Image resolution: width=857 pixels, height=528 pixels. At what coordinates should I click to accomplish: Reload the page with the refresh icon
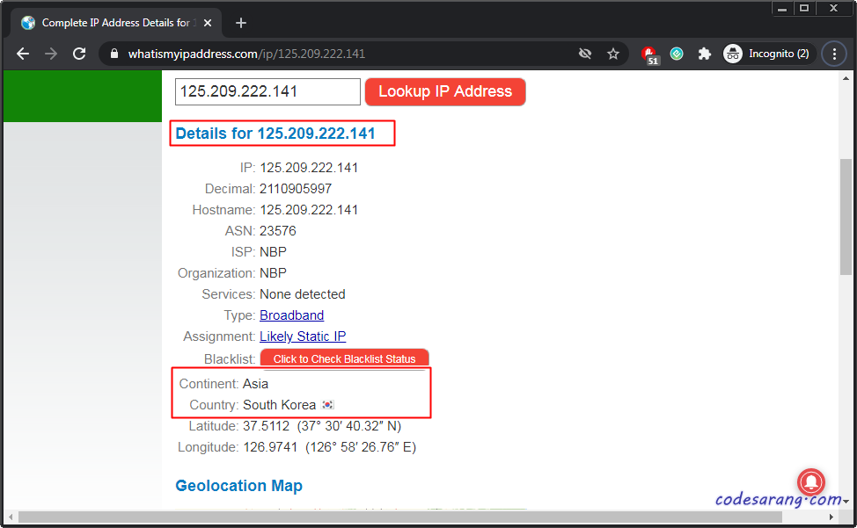pyautogui.click(x=79, y=54)
